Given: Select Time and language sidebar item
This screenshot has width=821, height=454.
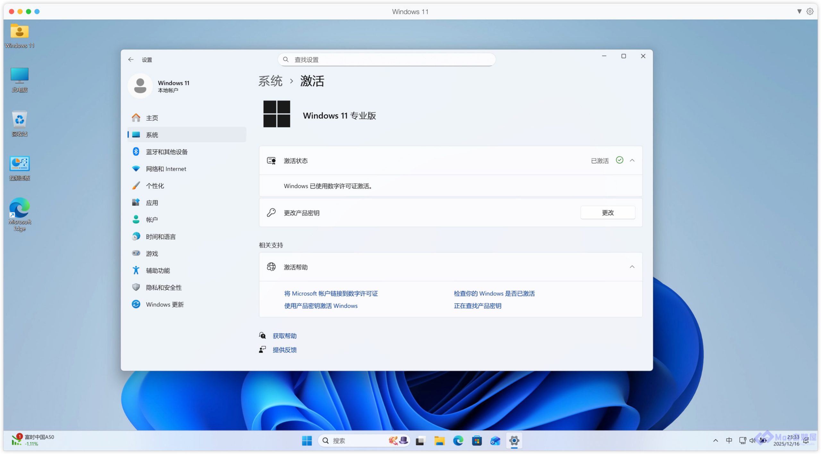Looking at the screenshot, I should coord(160,237).
